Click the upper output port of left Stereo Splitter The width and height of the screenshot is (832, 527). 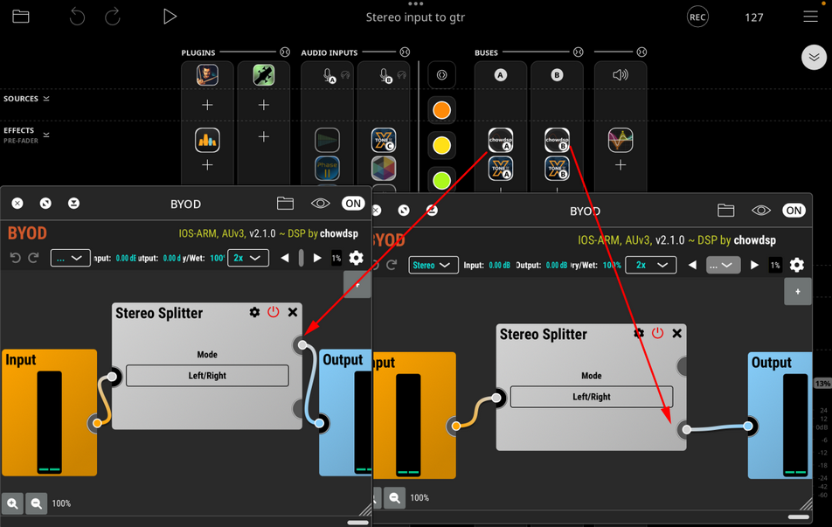(302, 345)
